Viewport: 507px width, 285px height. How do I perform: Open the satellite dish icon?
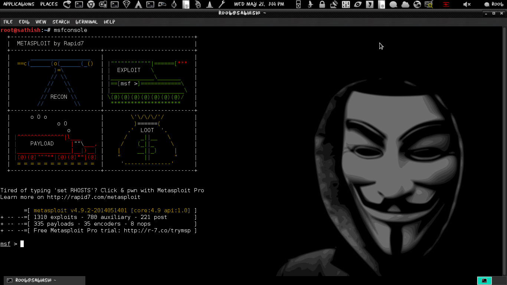click(334, 4)
